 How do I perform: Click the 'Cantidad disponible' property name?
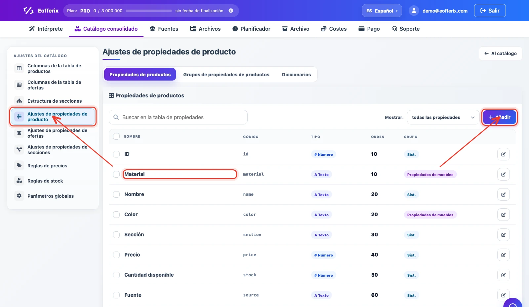click(x=149, y=275)
